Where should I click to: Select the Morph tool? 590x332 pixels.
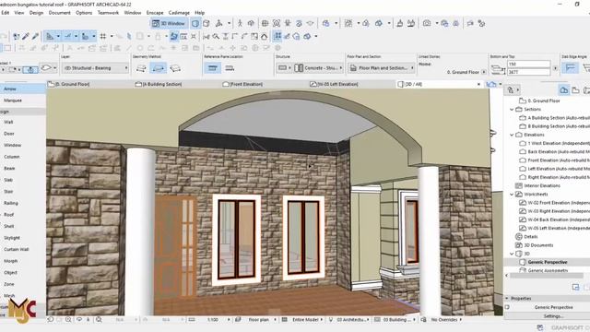(x=22, y=261)
